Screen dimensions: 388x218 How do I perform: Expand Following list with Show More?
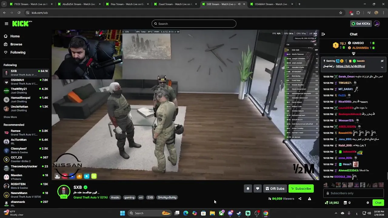(x=10, y=117)
